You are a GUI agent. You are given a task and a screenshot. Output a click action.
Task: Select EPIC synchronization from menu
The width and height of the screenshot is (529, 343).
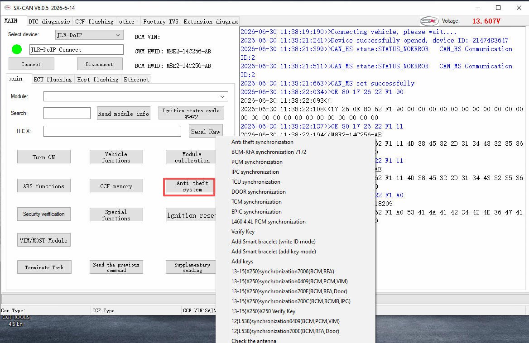point(296,212)
